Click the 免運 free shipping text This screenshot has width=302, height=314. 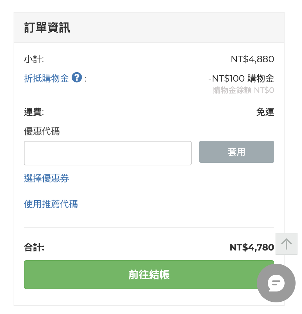pyautogui.click(x=265, y=112)
